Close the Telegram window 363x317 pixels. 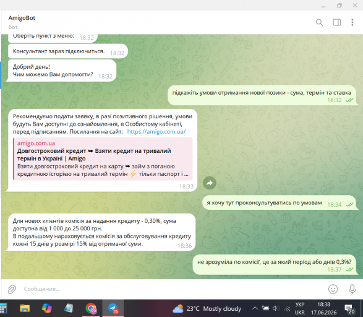pos(355,6)
